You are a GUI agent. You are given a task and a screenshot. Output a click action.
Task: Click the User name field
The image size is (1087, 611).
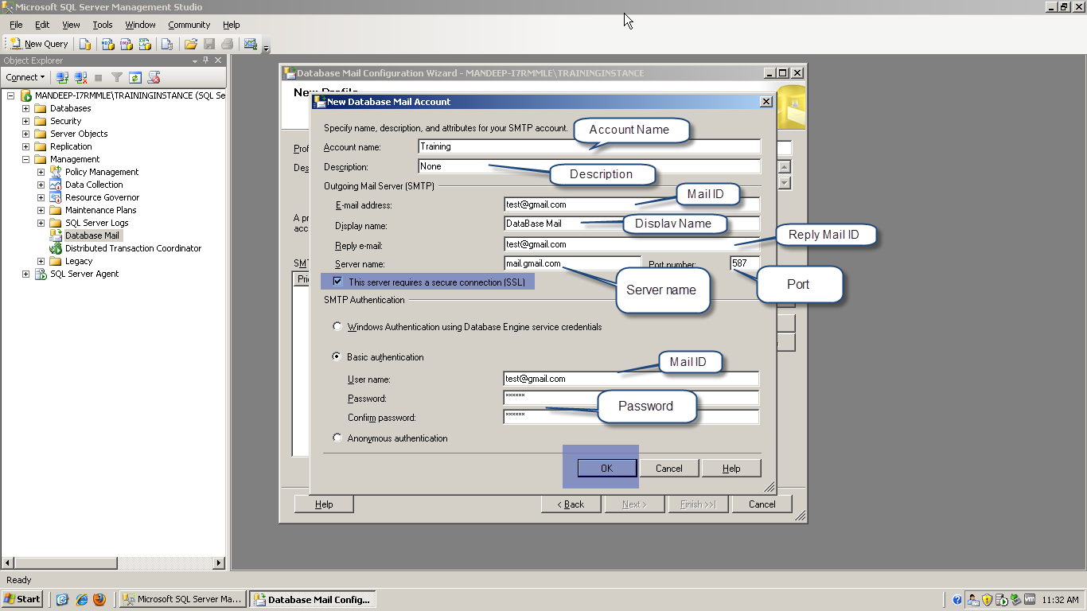(x=632, y=379)
